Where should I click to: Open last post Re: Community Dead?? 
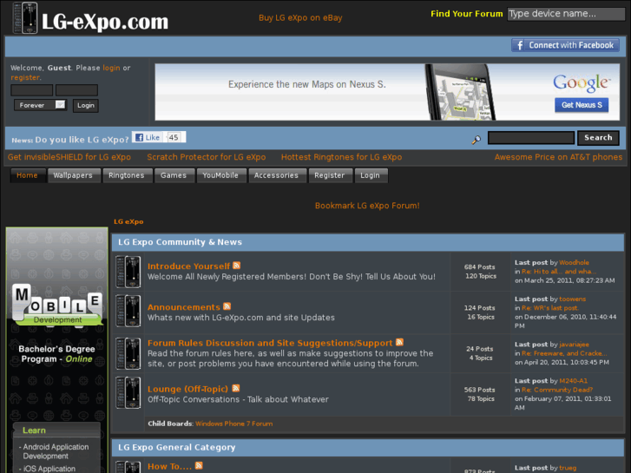(557, 390)
